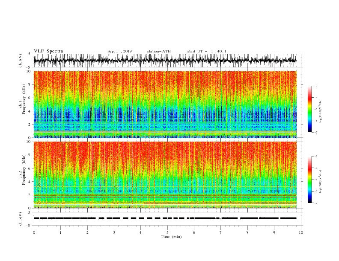Image resolution: width=339 pixels, height=261 pixels.
Task: Click the ch.1 PSD color scale bar
Action: point(310,109)
